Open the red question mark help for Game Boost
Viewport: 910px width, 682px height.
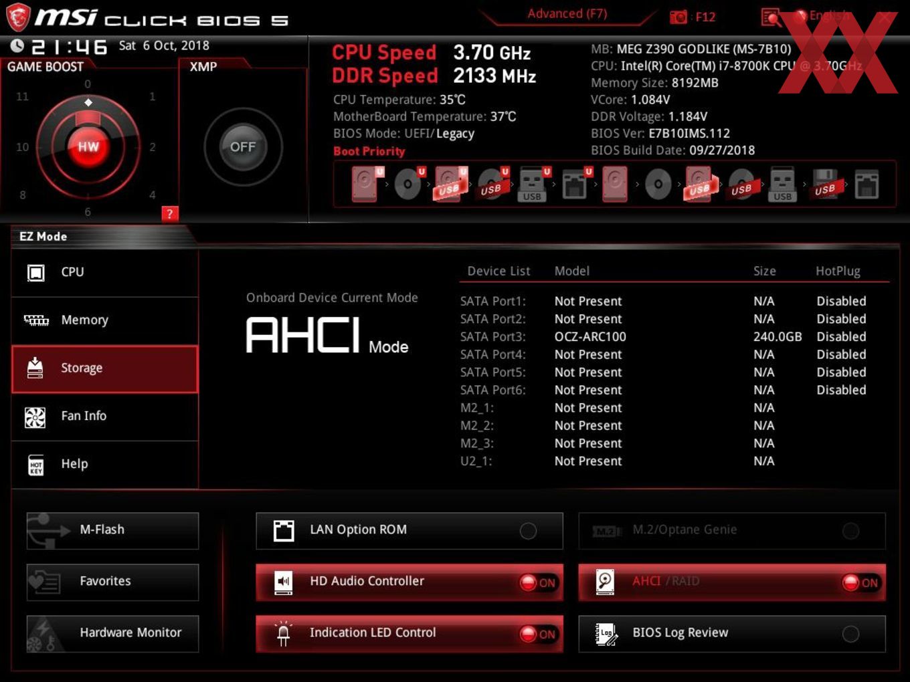(170, 214)
